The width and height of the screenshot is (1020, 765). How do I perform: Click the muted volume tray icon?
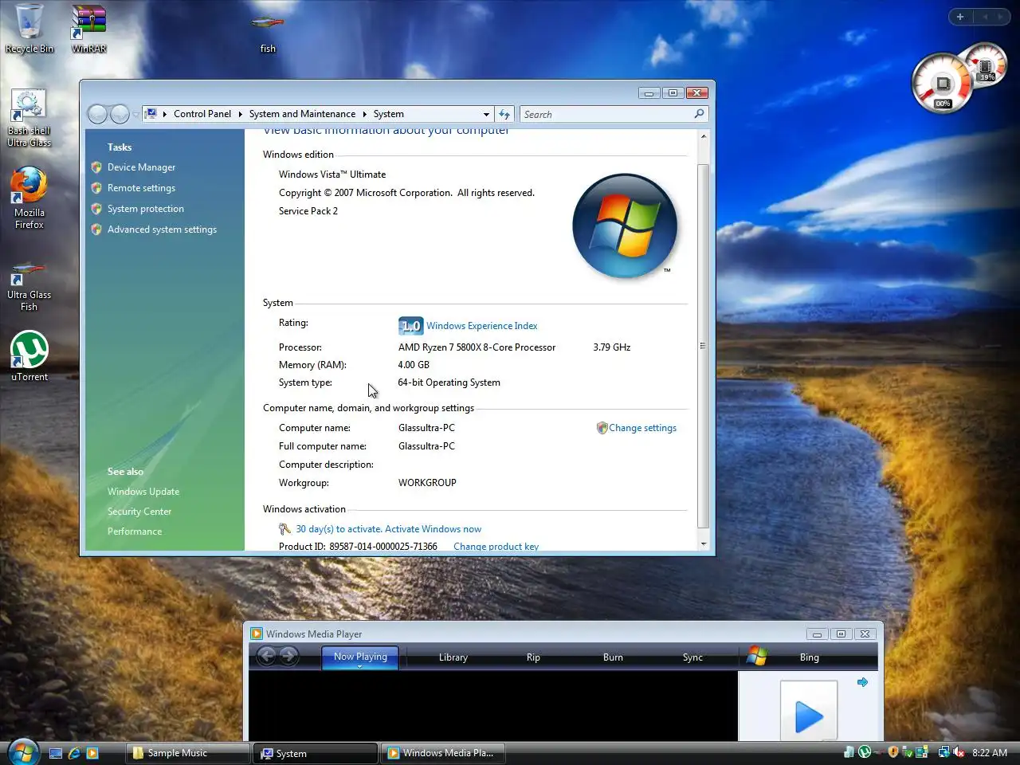point(959,751)
